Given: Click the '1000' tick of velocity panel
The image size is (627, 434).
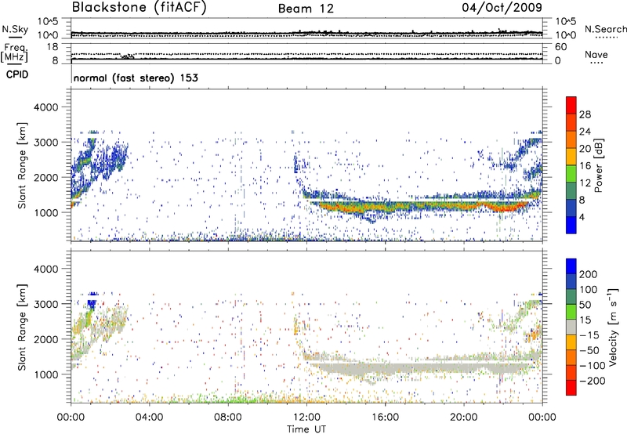Looking at the screenshot, I should coord(46,374).
